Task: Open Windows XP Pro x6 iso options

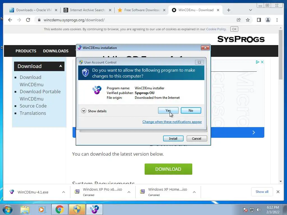Action: click(129, 192)
